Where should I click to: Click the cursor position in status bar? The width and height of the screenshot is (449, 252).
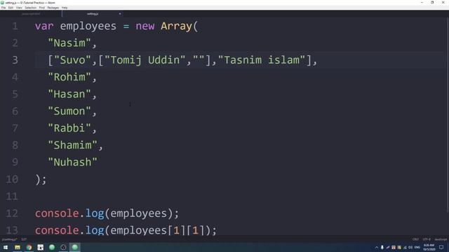[x=24, y=239]
